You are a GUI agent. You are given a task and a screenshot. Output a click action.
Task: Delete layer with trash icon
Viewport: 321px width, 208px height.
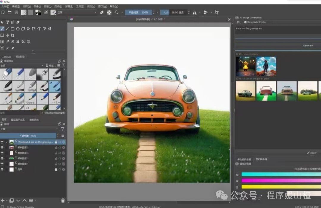[63, 201]
